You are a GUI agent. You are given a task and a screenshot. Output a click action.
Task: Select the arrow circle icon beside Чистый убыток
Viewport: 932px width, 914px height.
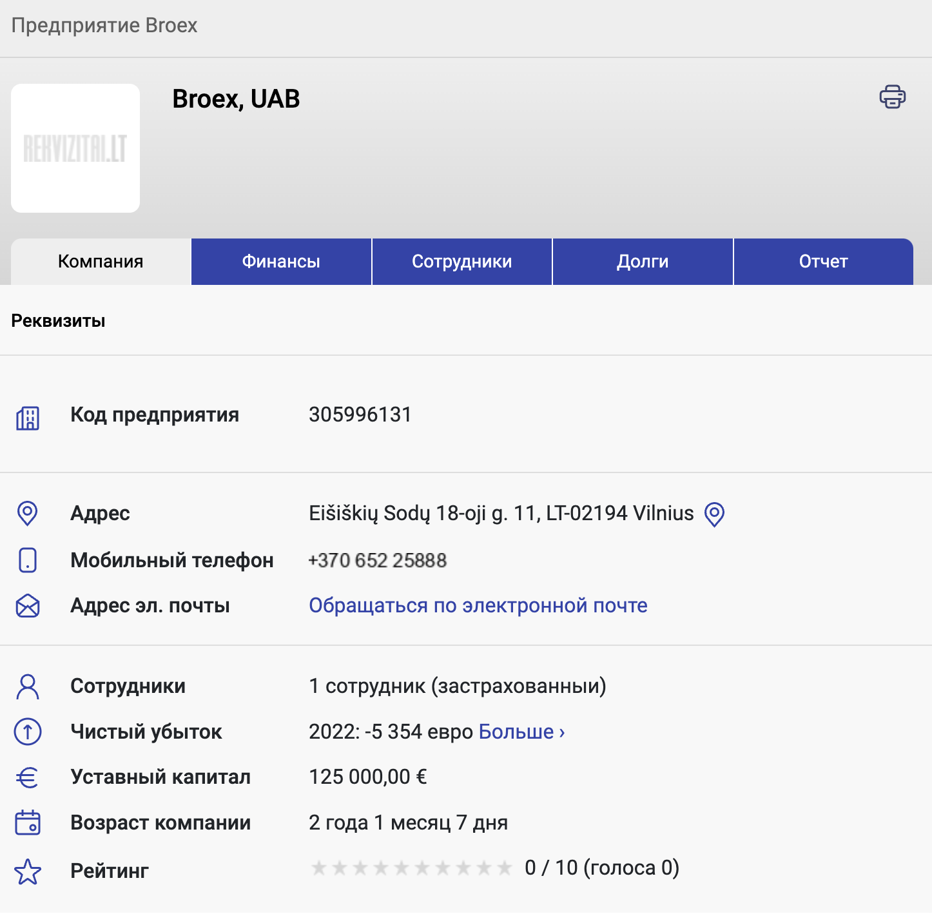(28, 732)
